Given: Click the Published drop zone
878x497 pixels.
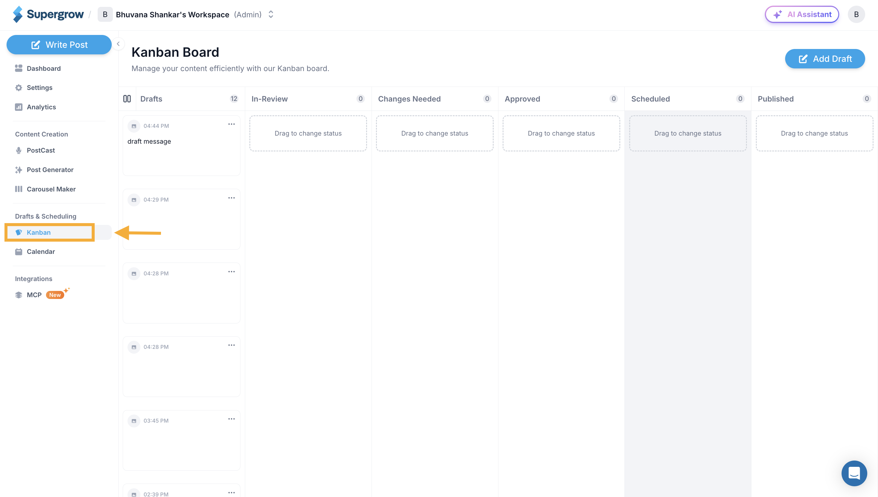Looking at the screenshot, I should (814, 134).
